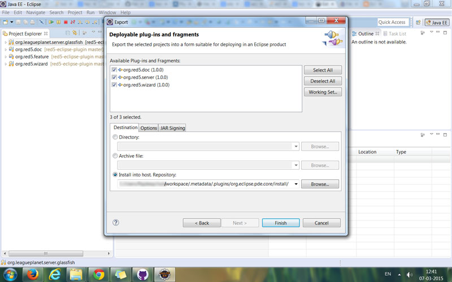Click the Step Over debug icon
The width and height of the screenshot is (452, 282).
pyautogui.click(x=87, y=22)
